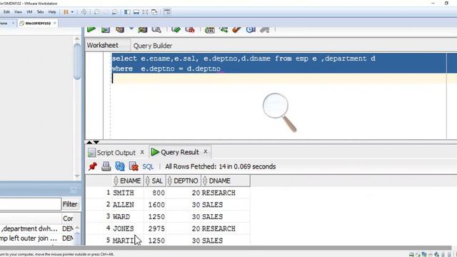Click the scroll-down arrow of the left panel
457x257 pixels.
point(77,176)
